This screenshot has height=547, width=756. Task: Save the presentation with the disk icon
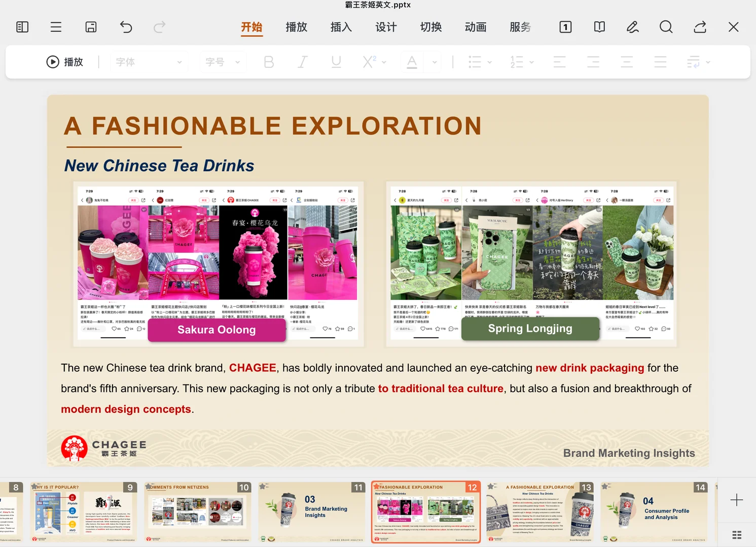(91, 27)
